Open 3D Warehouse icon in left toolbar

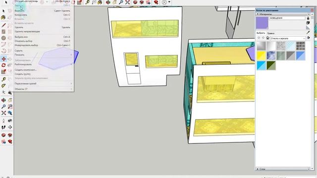point(3,135)
